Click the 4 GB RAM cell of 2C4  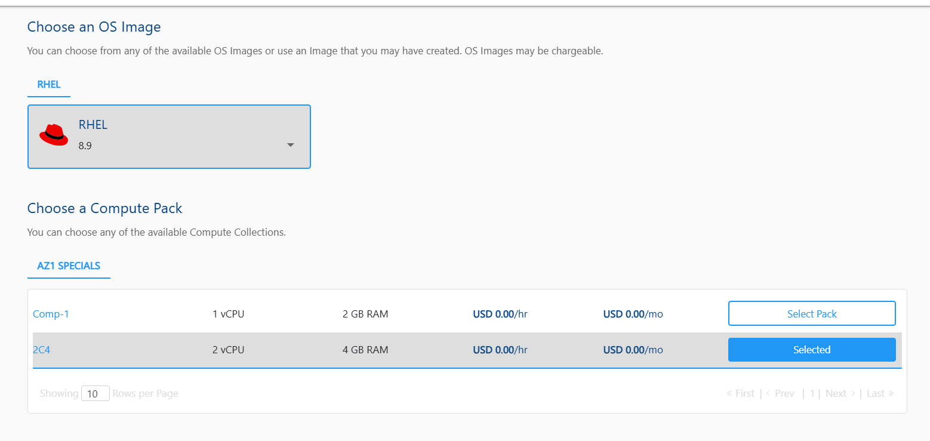tap(365, 350)
